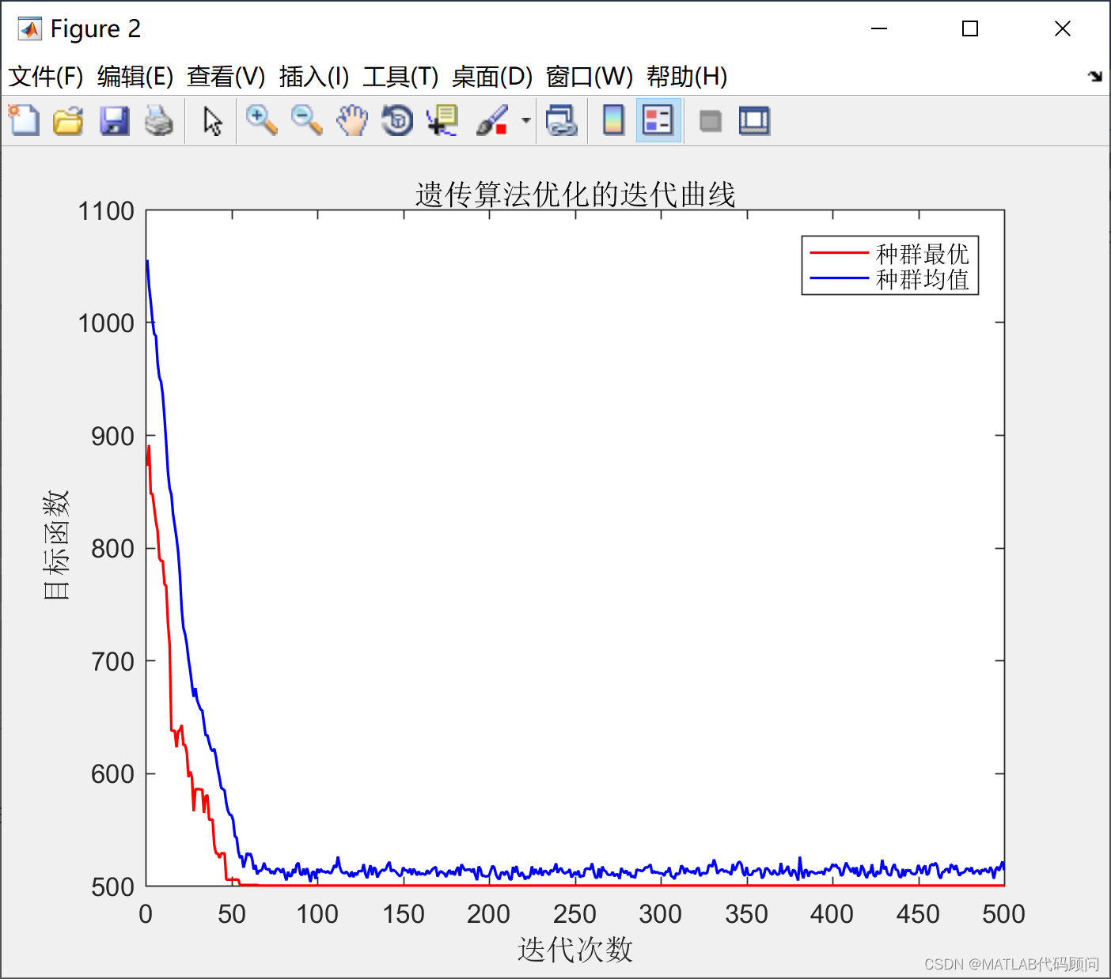Toggle the Insert Legend toolbar button

658,121
